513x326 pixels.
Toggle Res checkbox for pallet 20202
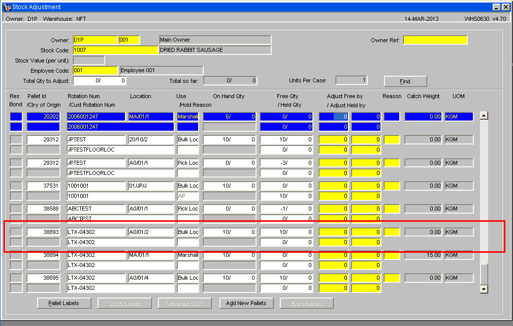coord(16,116)
